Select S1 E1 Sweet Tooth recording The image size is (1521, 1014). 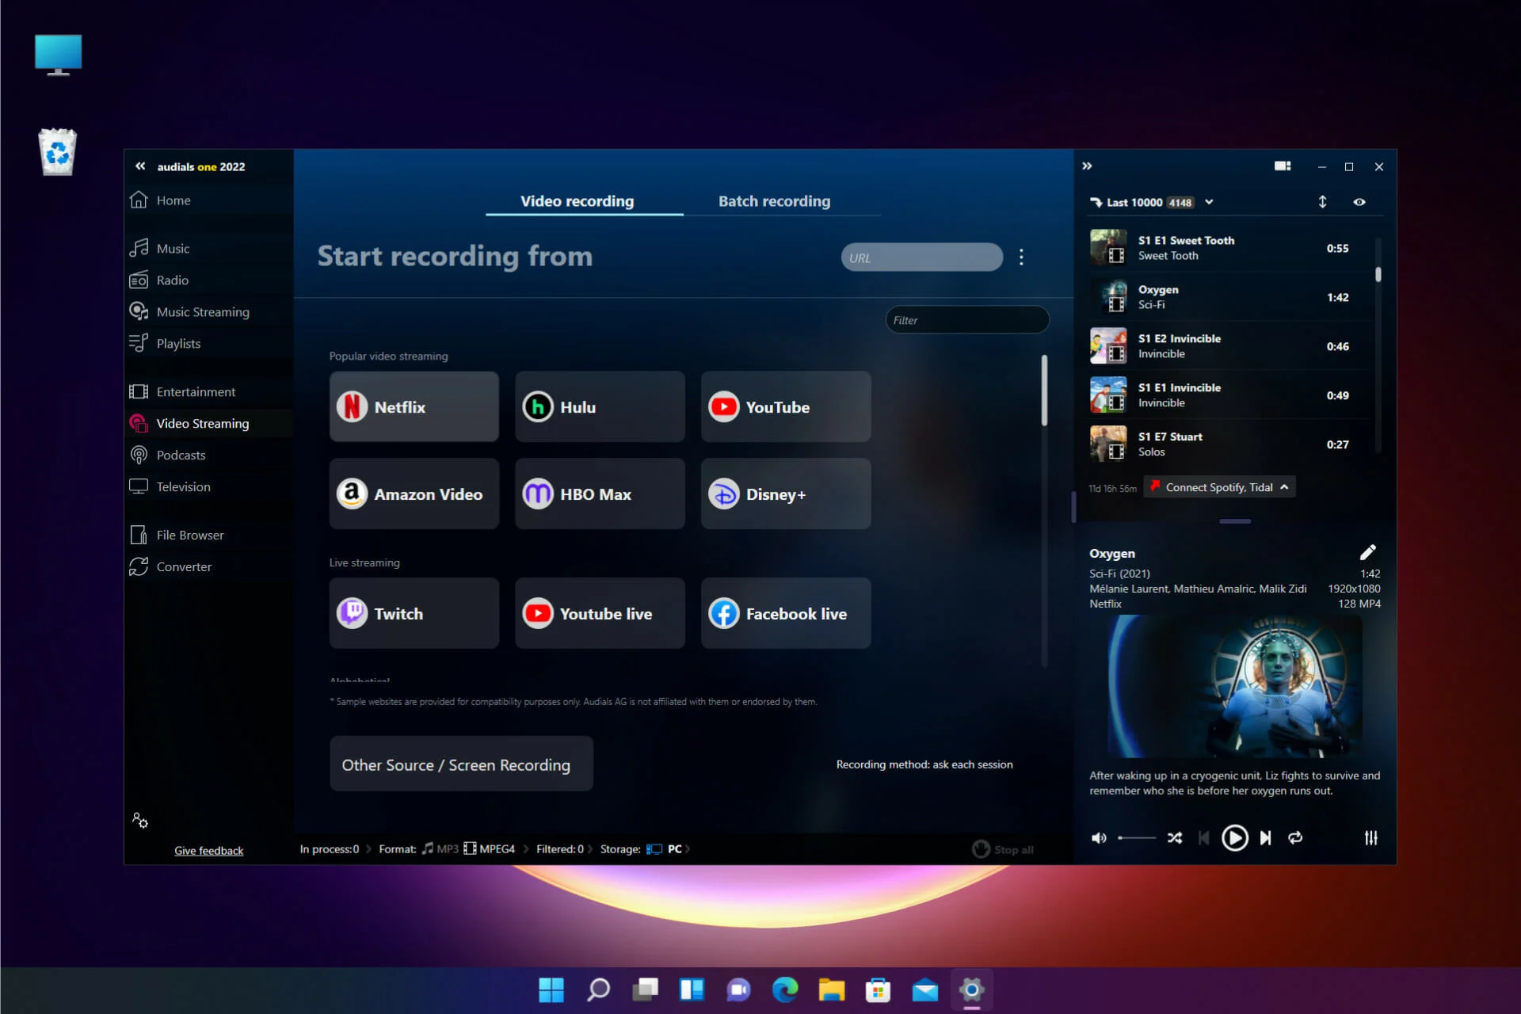coord(1229,248)
